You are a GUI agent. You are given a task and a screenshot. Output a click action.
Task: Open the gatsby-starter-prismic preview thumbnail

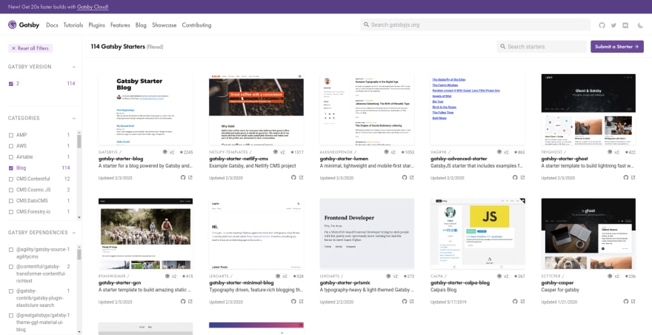(367, 233)
